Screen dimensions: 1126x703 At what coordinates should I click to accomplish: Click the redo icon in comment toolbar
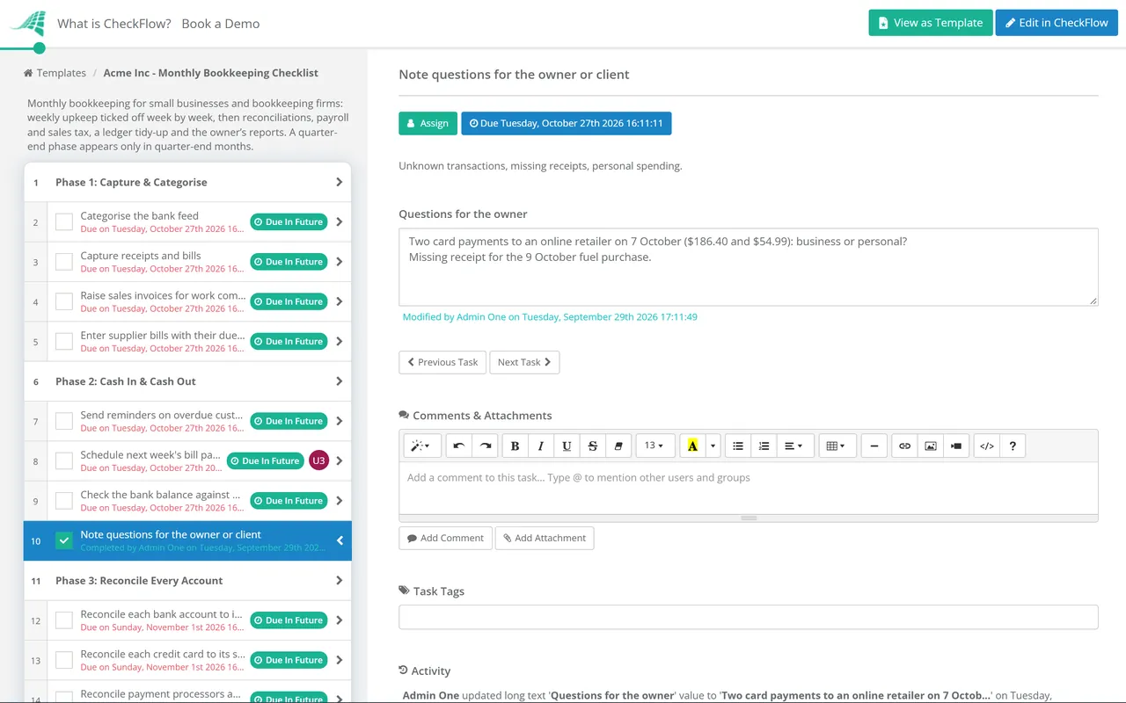[x=485, y=446]
